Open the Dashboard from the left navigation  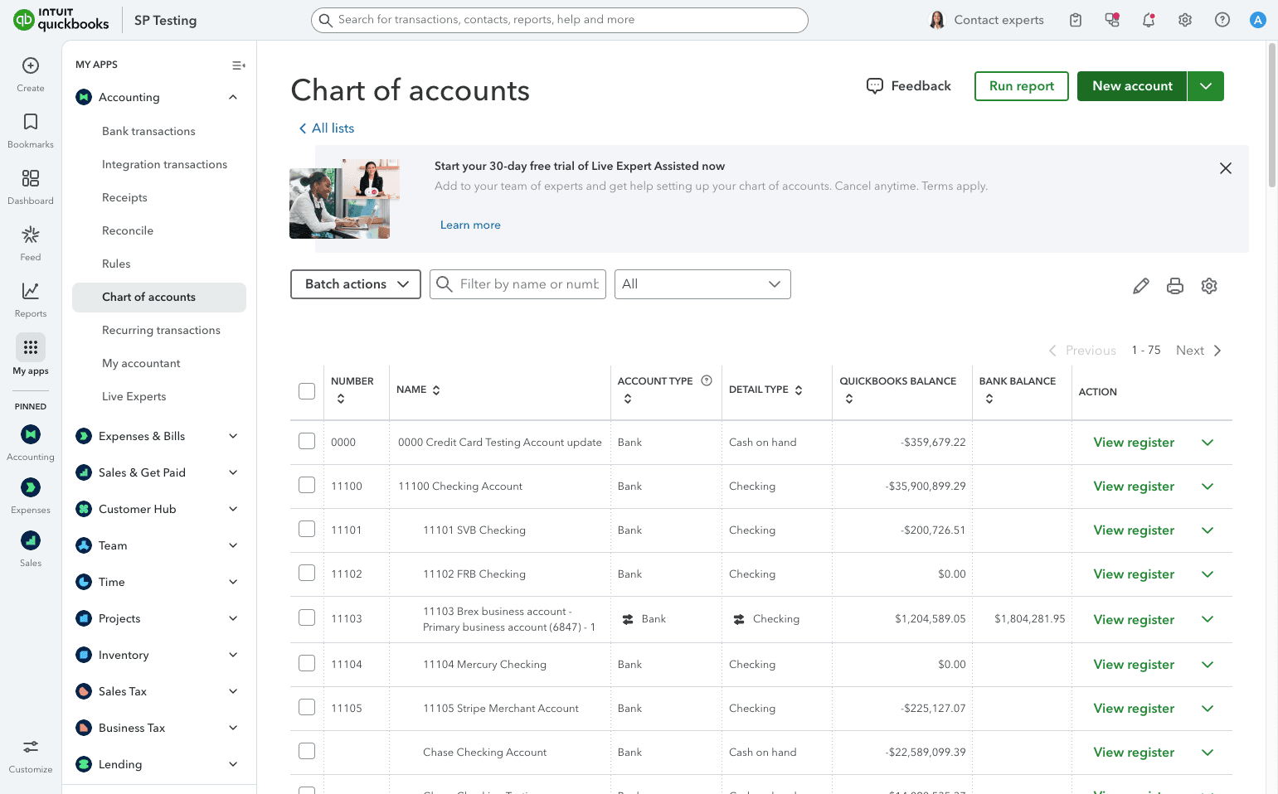tap(30, 186)
